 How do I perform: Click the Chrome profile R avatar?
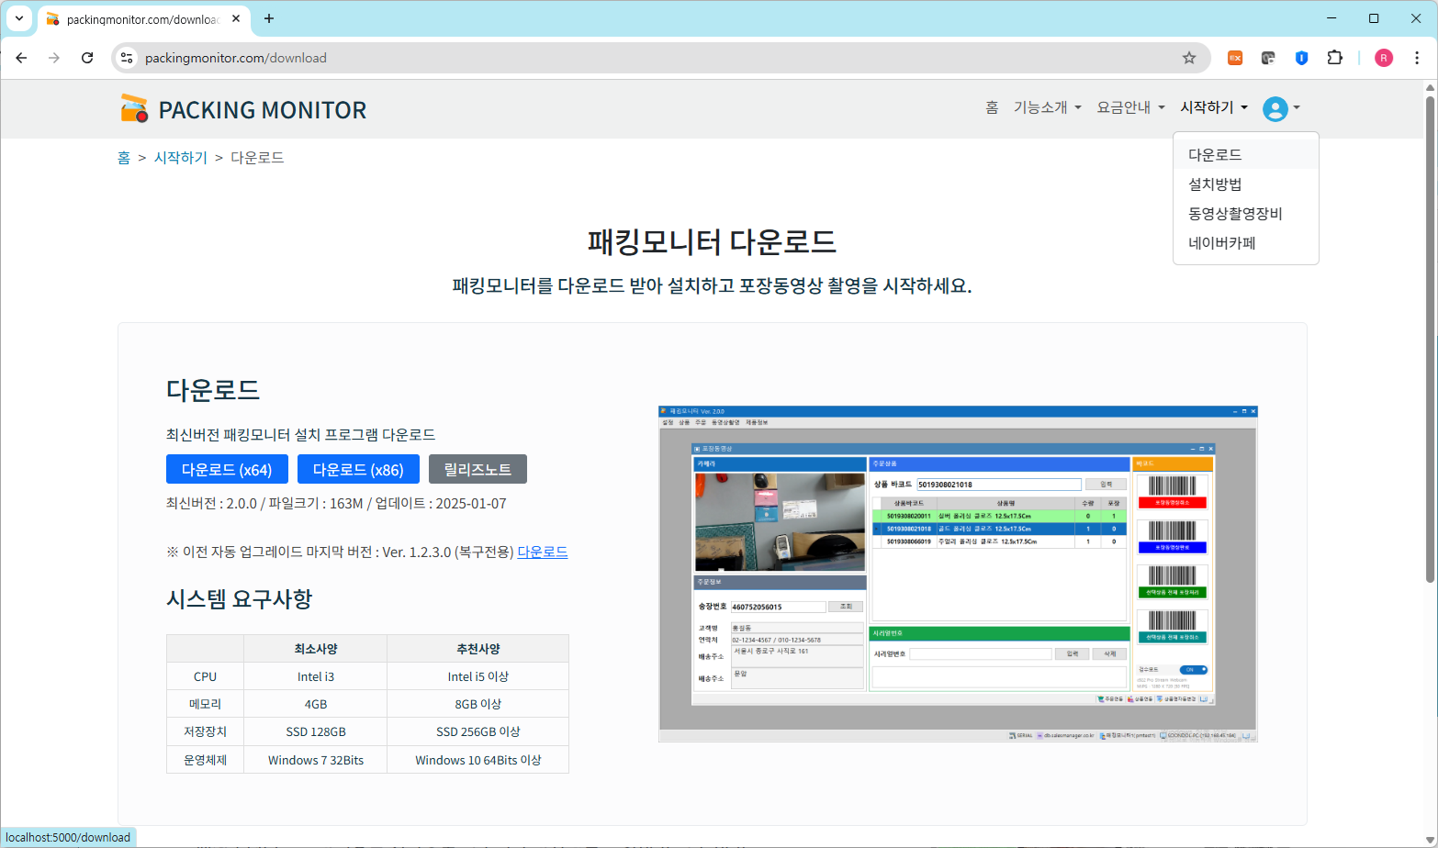(1383, 58)
